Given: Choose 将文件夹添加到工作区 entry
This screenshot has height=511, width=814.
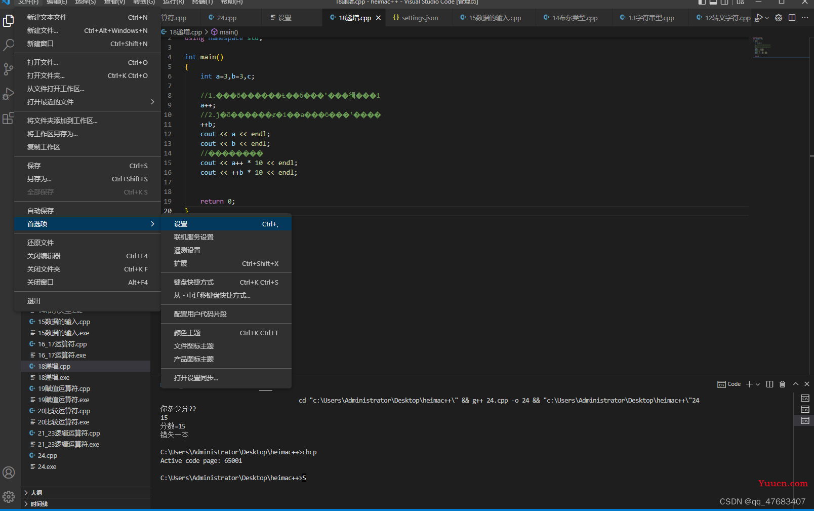Looking at the screenshot, I should coord(88,121).
